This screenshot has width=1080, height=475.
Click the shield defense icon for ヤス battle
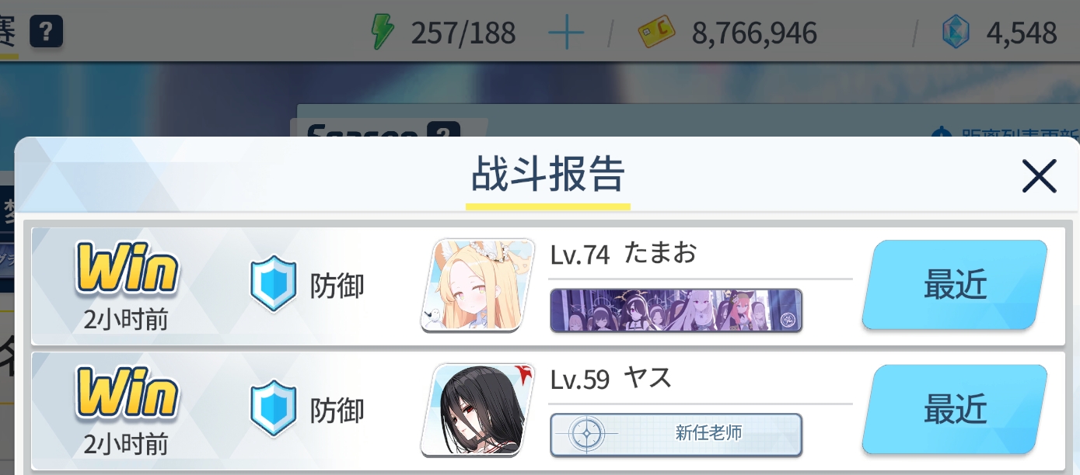[273, 408]
